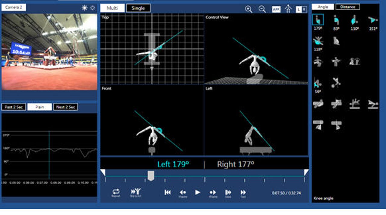The height and width of the screenshot is (215, 386).
Task: Toggle the Repeat loop control
Action: pyautogui.click(x=116, y=193)
